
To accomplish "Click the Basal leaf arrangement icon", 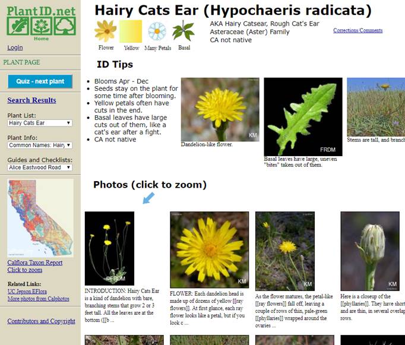I will pos(183,31).
